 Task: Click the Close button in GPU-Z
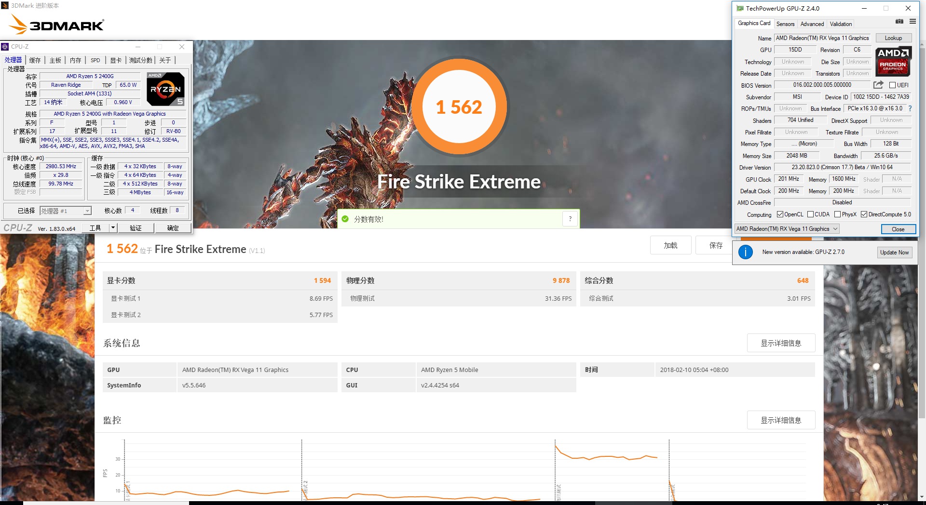point(898,229)
